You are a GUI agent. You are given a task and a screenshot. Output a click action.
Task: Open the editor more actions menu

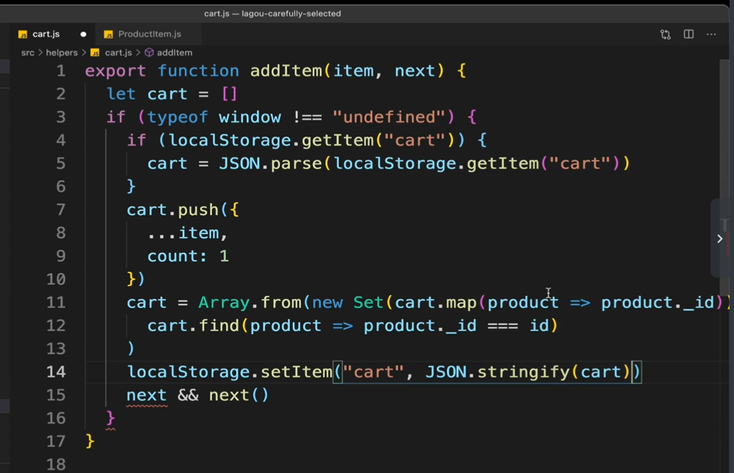(711, 34)
